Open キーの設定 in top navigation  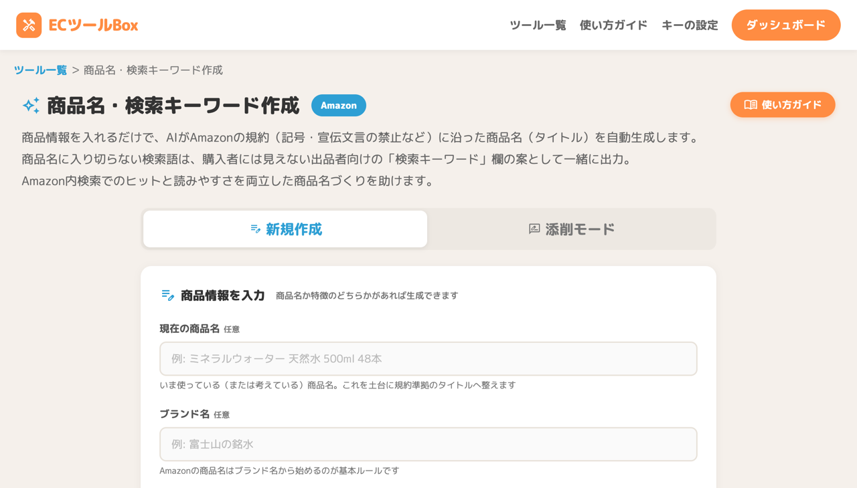click(690, 25)
